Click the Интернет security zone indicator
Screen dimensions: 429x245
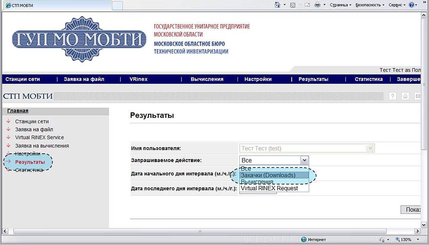[313, 240]
